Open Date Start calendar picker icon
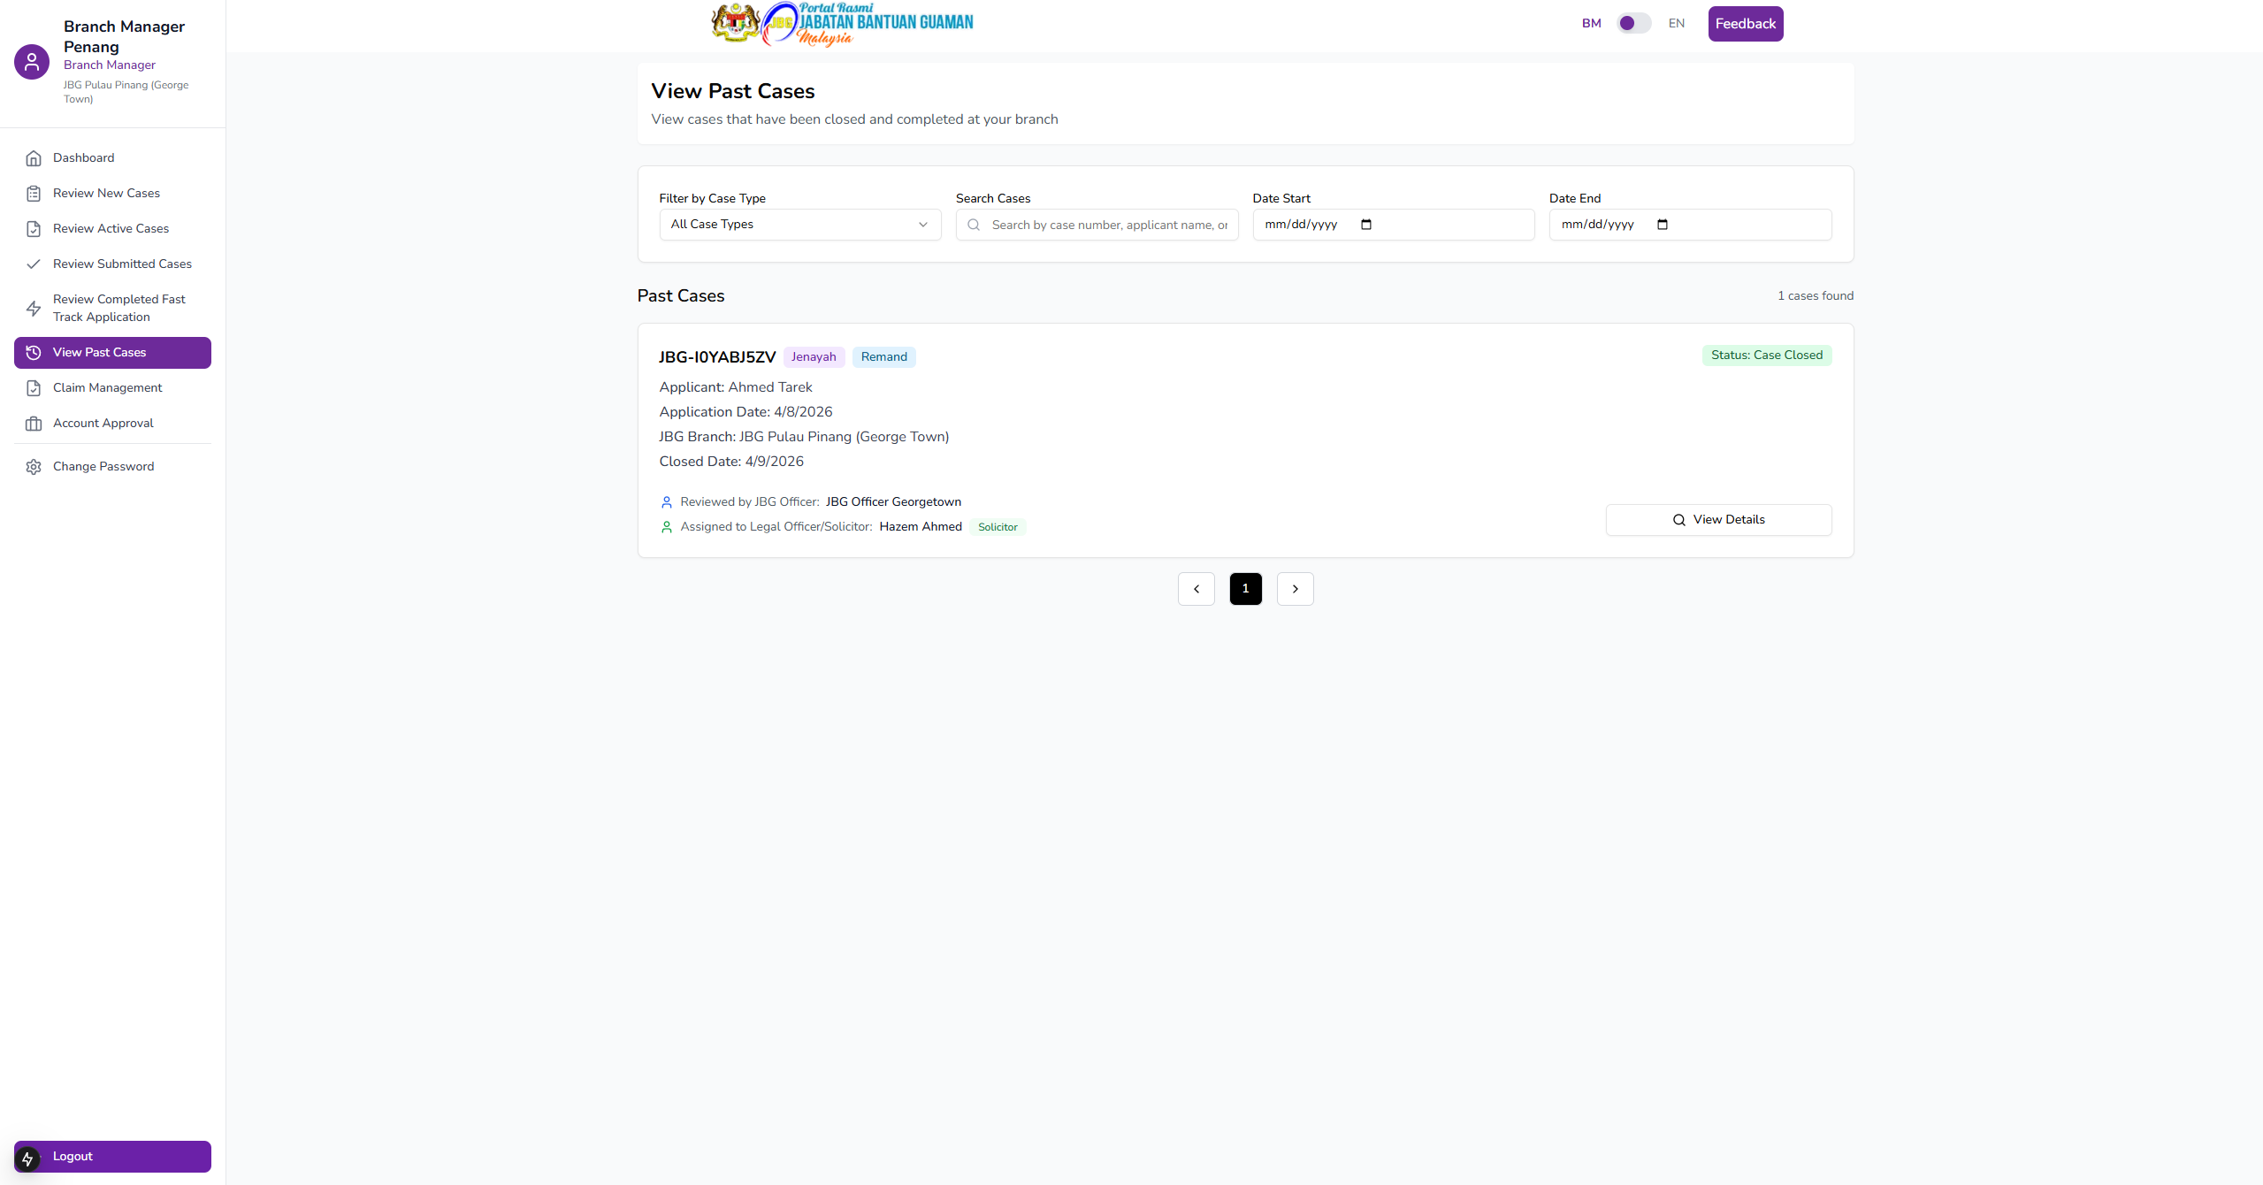The height and width of the screenshot is (1185, 2263). point(1365,225)
